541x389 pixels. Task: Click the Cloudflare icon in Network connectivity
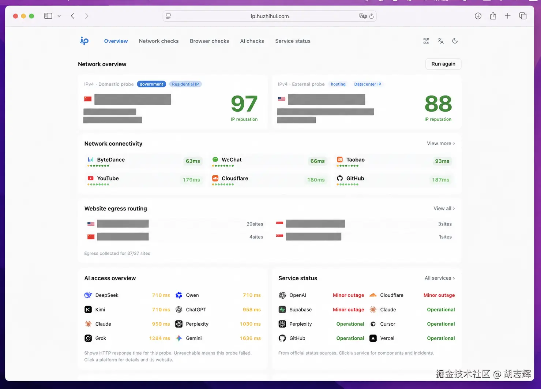pos(215,178)
